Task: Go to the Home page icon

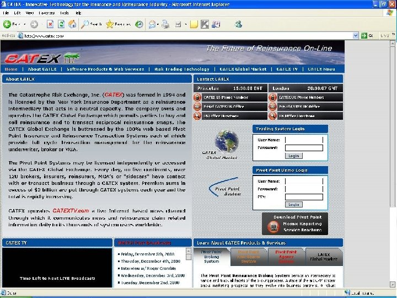Action: [72, 24]
